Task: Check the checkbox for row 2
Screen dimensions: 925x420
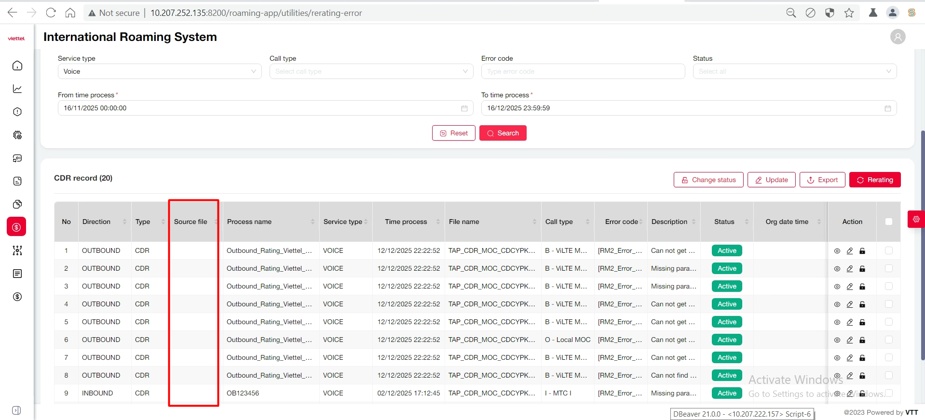Action: click(889, 268)
